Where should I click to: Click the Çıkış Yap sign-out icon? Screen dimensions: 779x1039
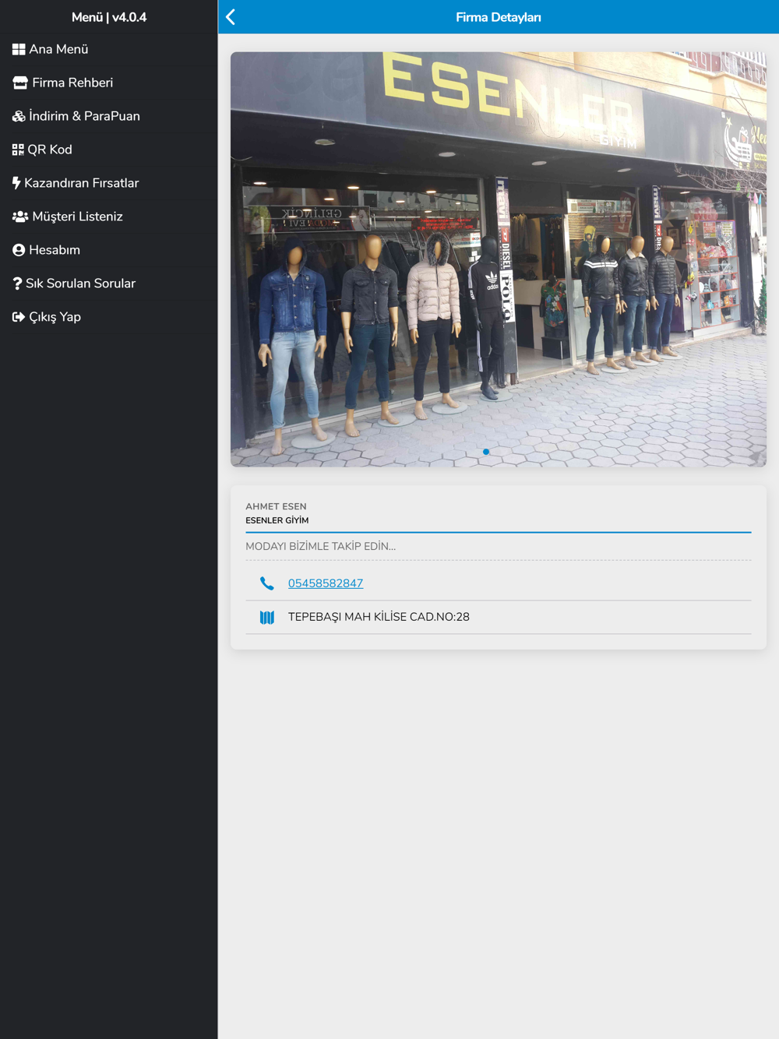pyautogui.click(x=19, y=317)
